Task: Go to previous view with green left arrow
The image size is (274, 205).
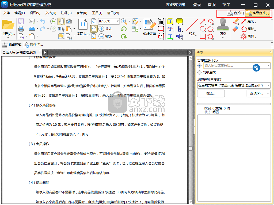Action: (x=53, y=21)
